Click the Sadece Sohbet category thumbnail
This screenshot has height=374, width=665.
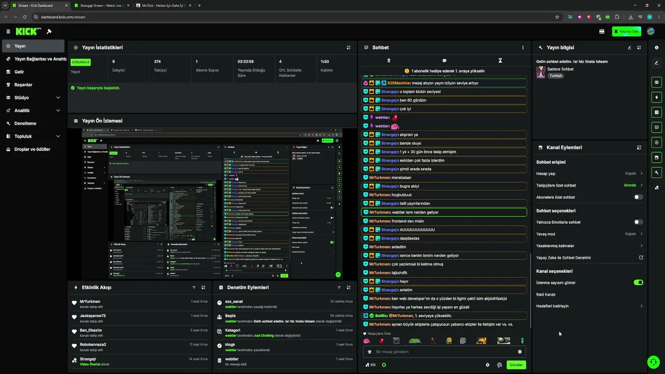541,72
